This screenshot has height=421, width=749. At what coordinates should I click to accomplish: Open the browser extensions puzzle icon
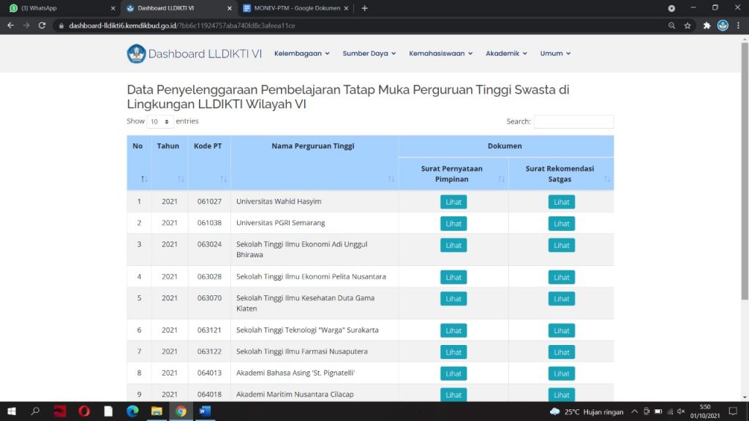(x=707, y=25)
